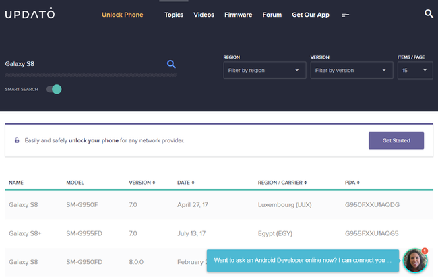This screenshot has width=438, height=279.
Task: Change the items per page dropdown
Action: click(414, 70)
